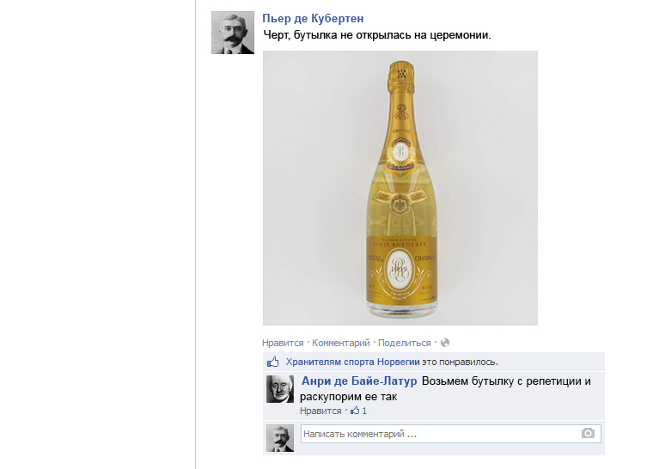Click the camera icon in comment field
Screen dimensions: 653x469
pyautogui.click(x=588, y=434)
